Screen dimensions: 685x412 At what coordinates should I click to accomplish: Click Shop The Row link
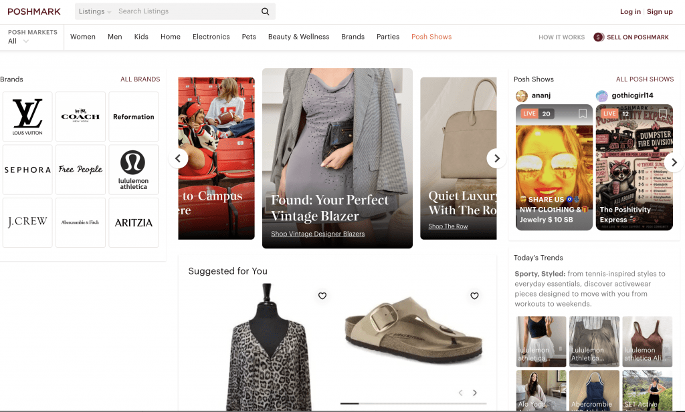click(x=448, y=226)
